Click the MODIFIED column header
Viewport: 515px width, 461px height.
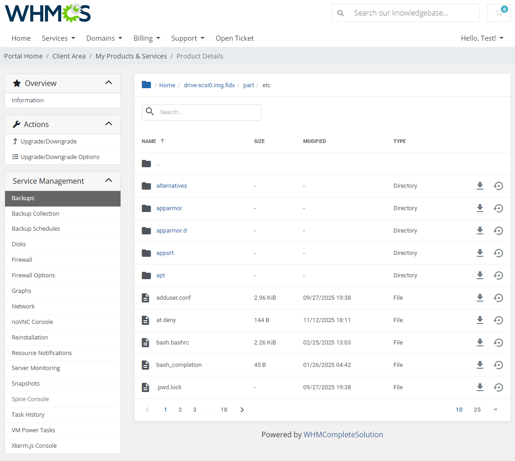tap(314, 141)
